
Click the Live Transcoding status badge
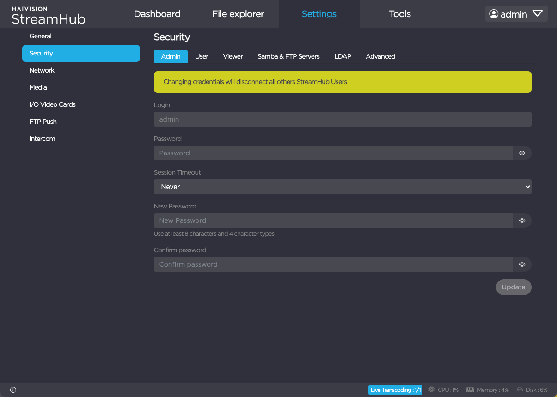coord(395,390)
